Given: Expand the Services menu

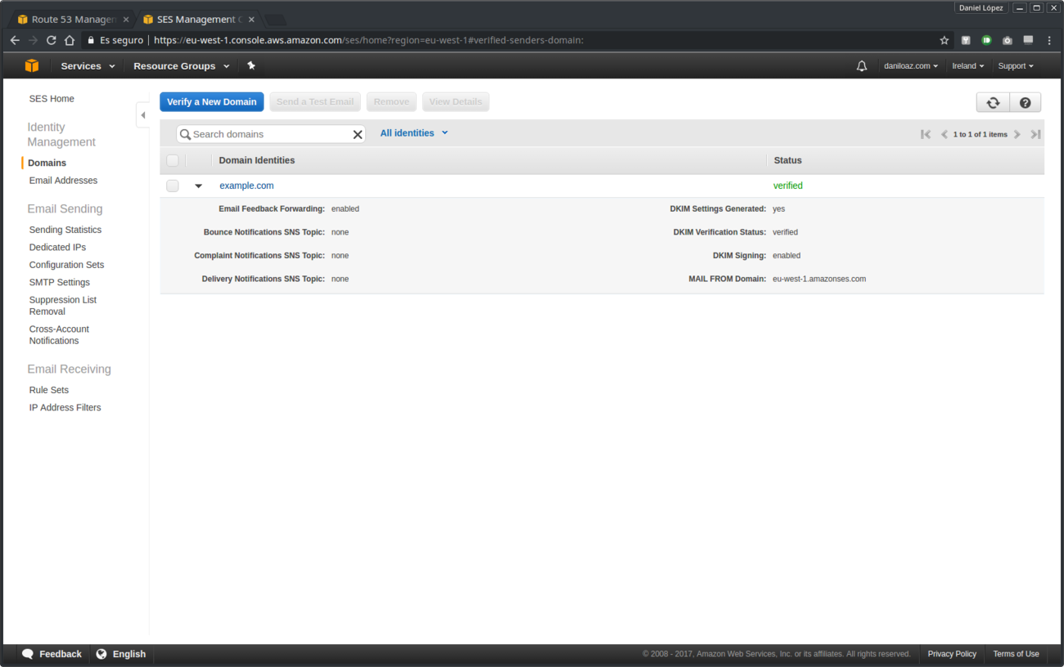Looking at the screenshot, I should pyautogui.click(x=88, y=66).
